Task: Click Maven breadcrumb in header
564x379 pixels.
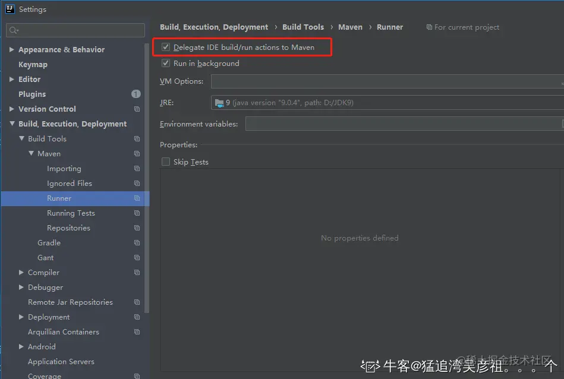Action: pos(350,27)
